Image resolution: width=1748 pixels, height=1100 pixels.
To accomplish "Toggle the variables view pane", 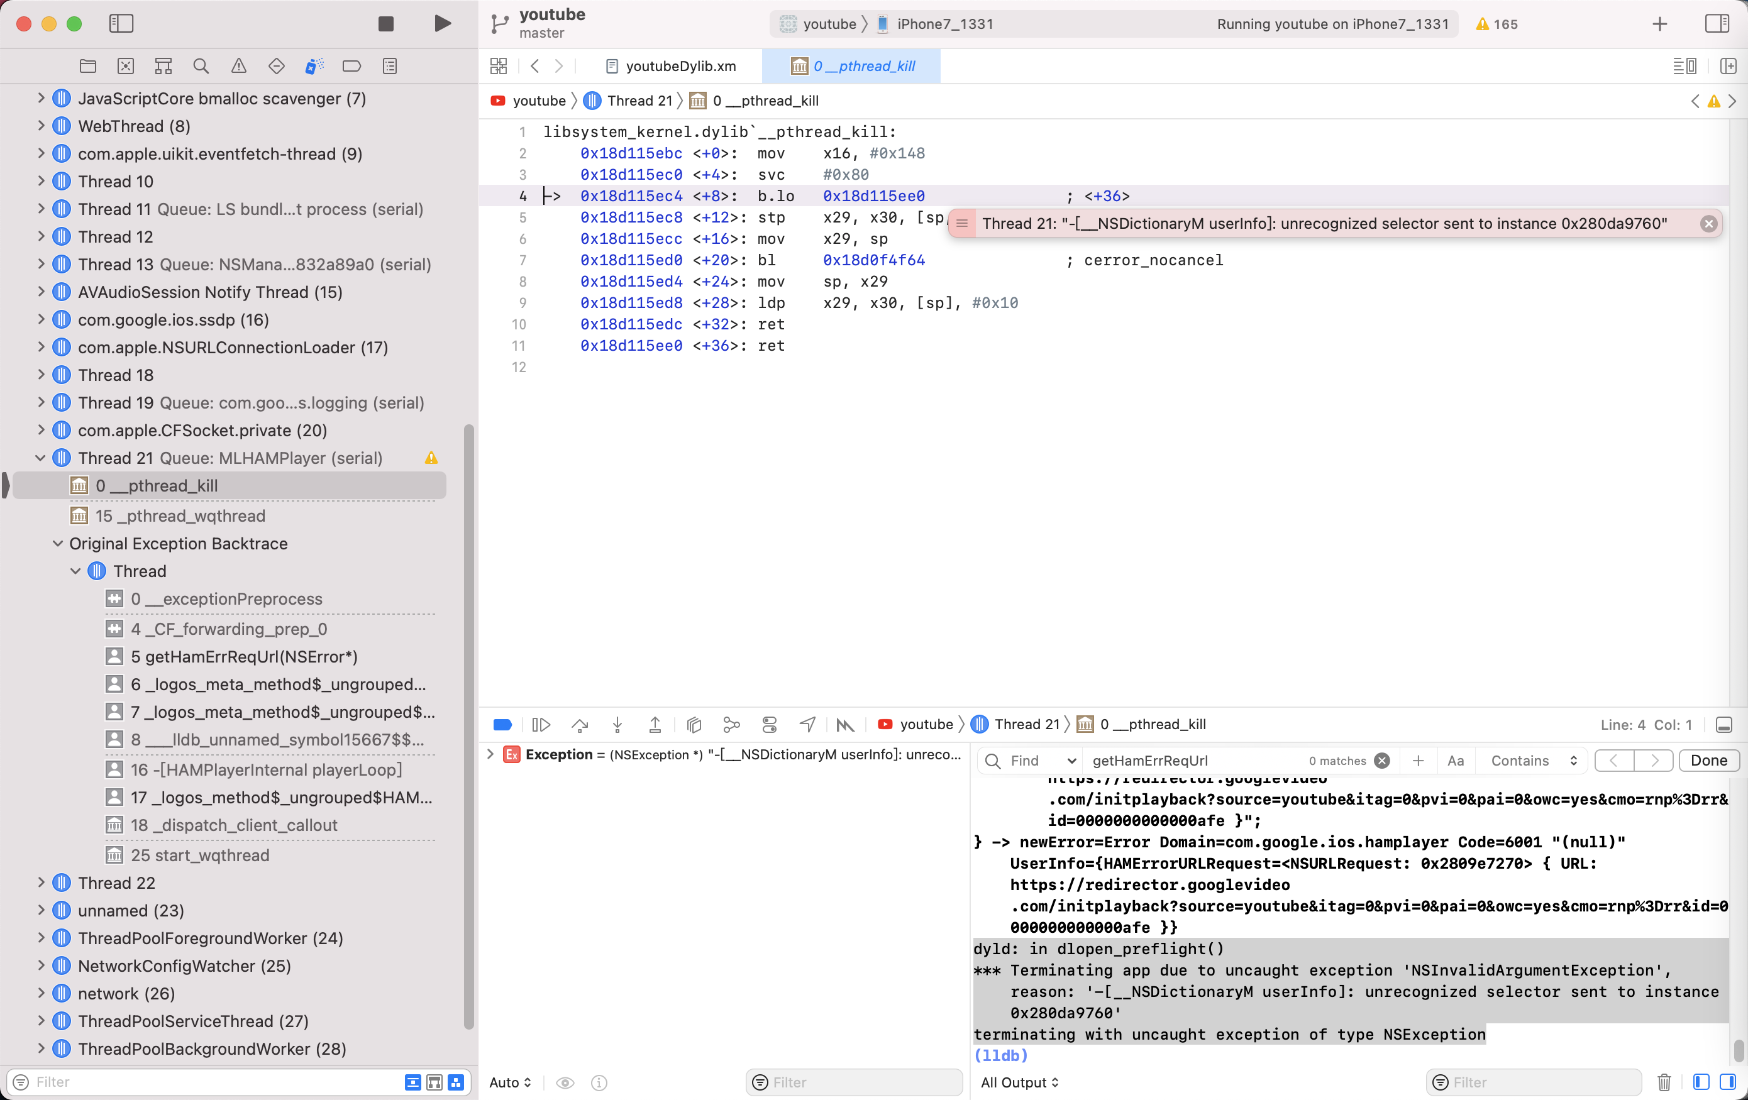I will (1700, 1082).
